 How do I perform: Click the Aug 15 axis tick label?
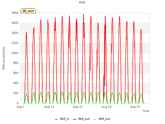78,107
